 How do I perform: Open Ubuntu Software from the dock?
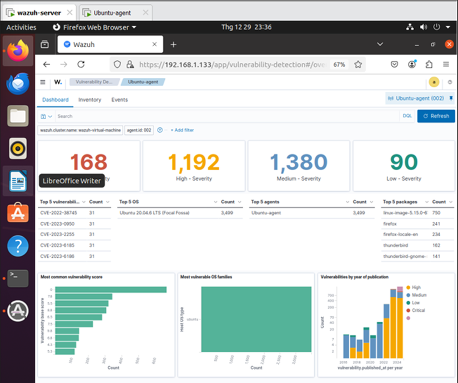[18, 212]
